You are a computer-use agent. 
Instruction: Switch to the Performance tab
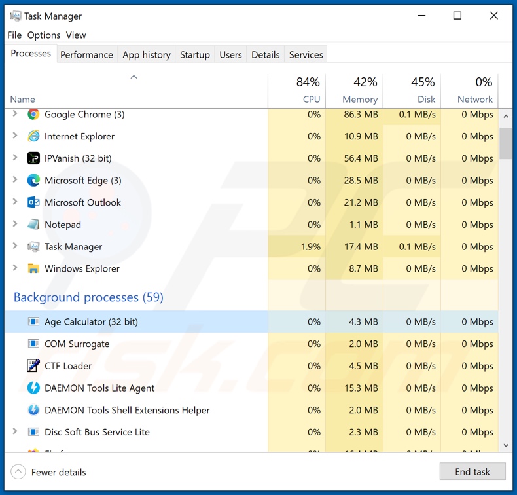87,55
